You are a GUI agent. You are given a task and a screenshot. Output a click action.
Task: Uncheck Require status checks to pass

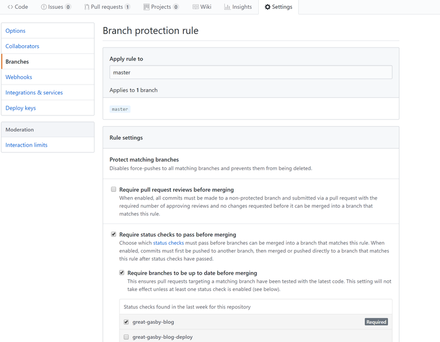tap(113, 234)
